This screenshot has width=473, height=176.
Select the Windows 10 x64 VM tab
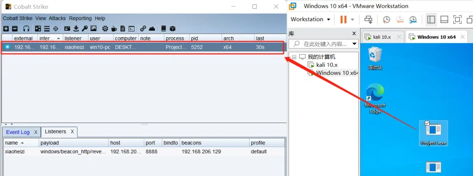pos(437,37)
